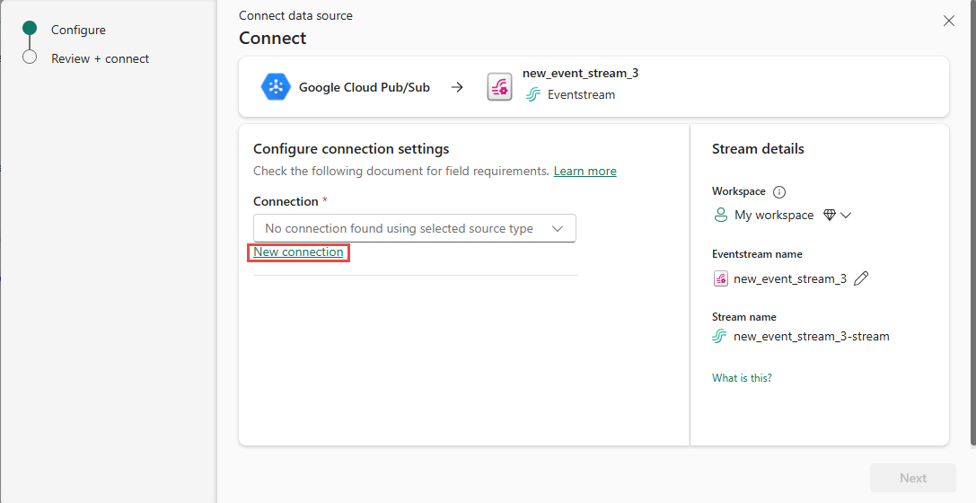Image resolution: width=976 pixels, height=503 pixels.
Task: Go to the Configure step label
Action: pyautogui.click(x=78, y=30)
